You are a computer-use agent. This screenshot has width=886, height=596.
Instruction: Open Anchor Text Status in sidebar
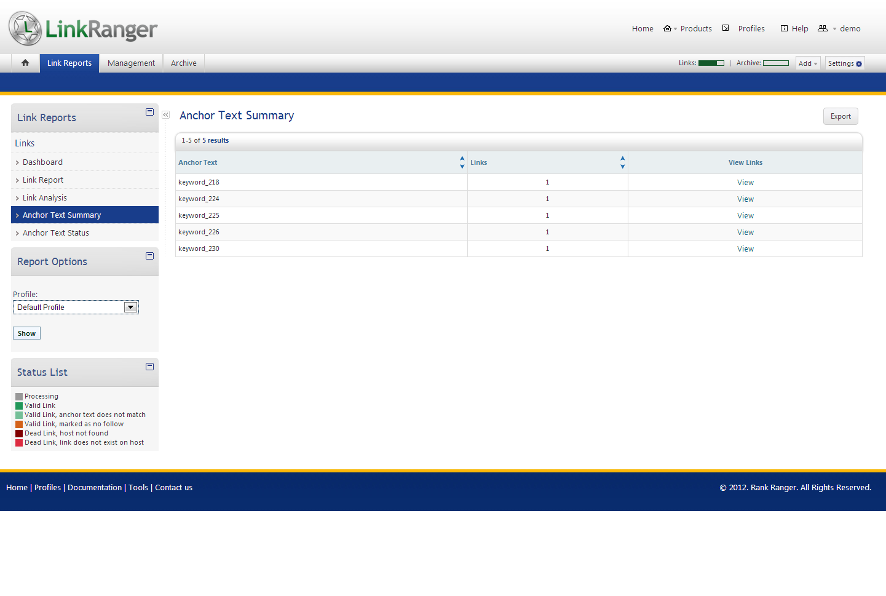pos(56,233)
